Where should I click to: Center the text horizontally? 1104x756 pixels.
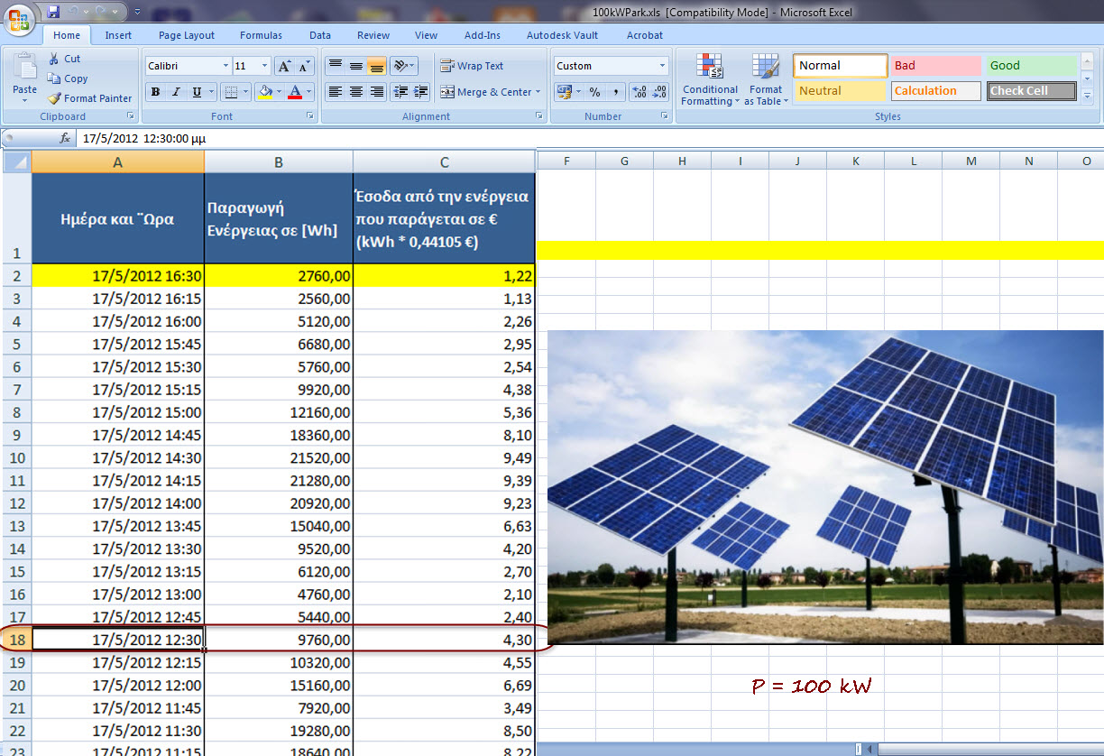[355, 92]
